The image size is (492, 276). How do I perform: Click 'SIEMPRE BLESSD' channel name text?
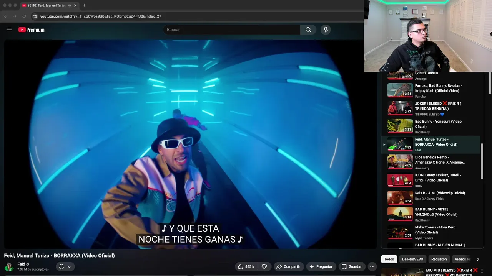tap(429, 114)
